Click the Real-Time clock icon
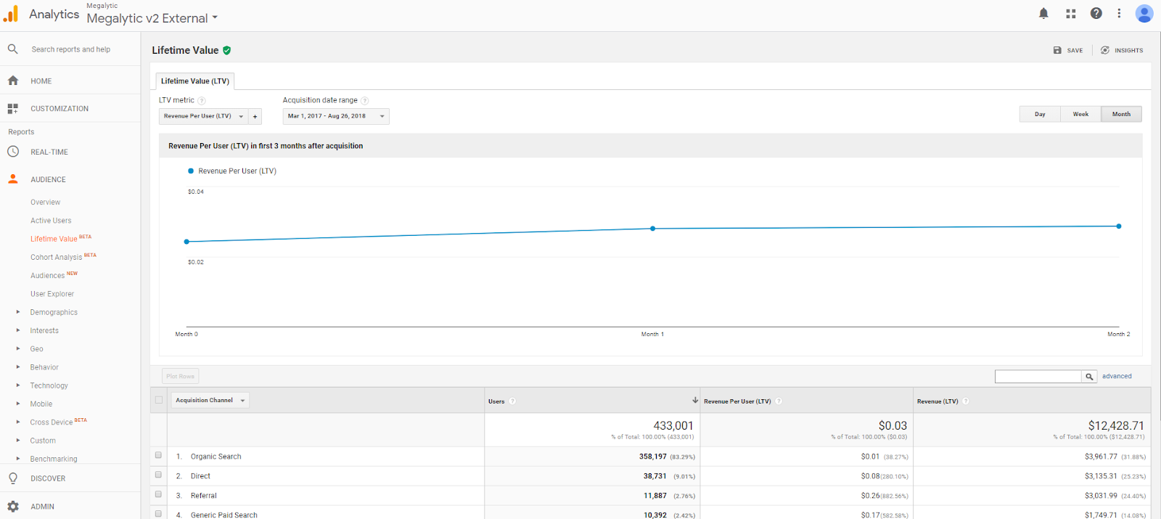The height and width of the screenshot is (519, 1161). 12,152
